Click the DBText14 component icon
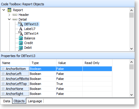 tap(21, 33)
